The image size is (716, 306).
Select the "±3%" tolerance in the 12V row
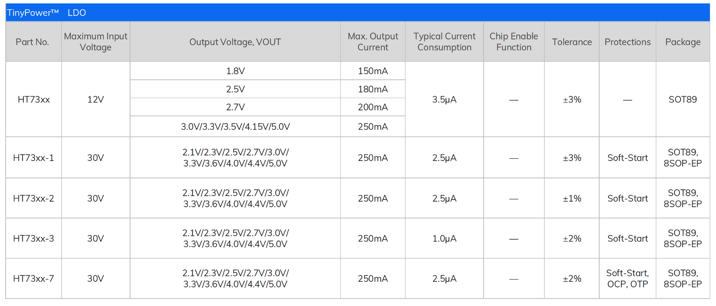coord(572,100)
